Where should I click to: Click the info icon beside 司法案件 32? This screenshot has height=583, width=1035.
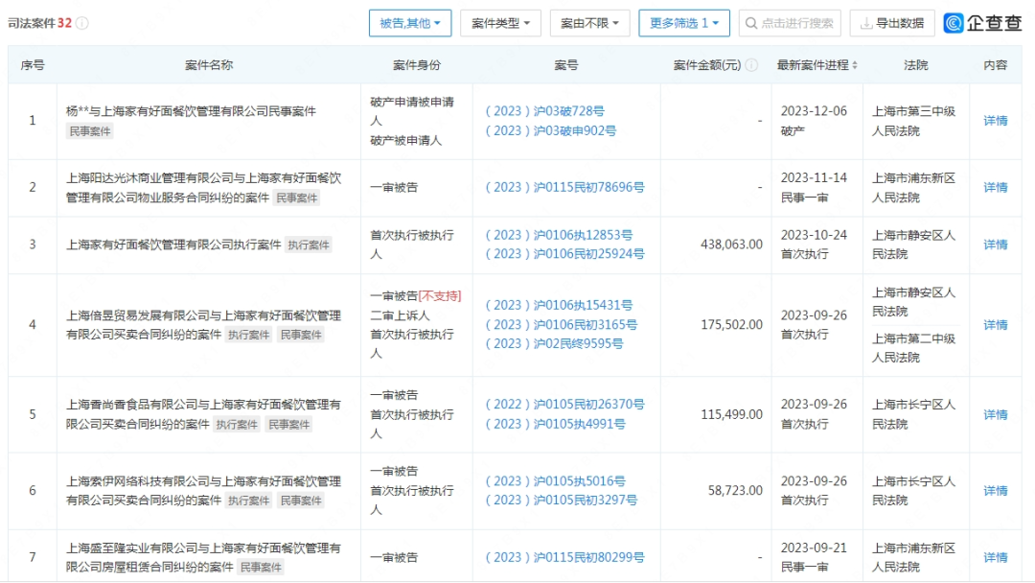(x=82, y=23)
